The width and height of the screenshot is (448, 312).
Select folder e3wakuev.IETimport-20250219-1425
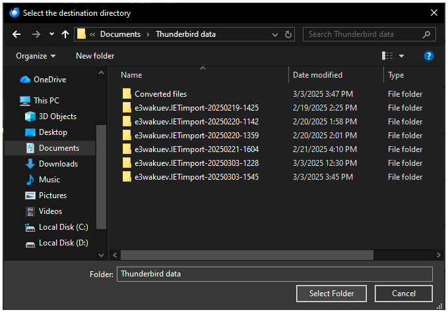(191, 108)
